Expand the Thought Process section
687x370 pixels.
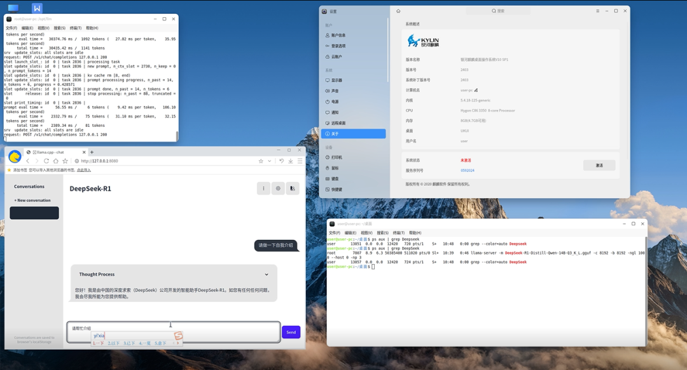coord(267,274)
